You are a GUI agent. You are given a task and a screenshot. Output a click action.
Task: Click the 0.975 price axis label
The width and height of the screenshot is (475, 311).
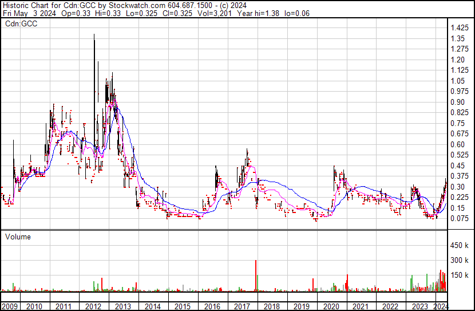(460, 92)
